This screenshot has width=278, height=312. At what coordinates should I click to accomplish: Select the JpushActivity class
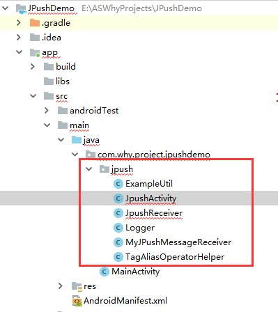[150, 198]
